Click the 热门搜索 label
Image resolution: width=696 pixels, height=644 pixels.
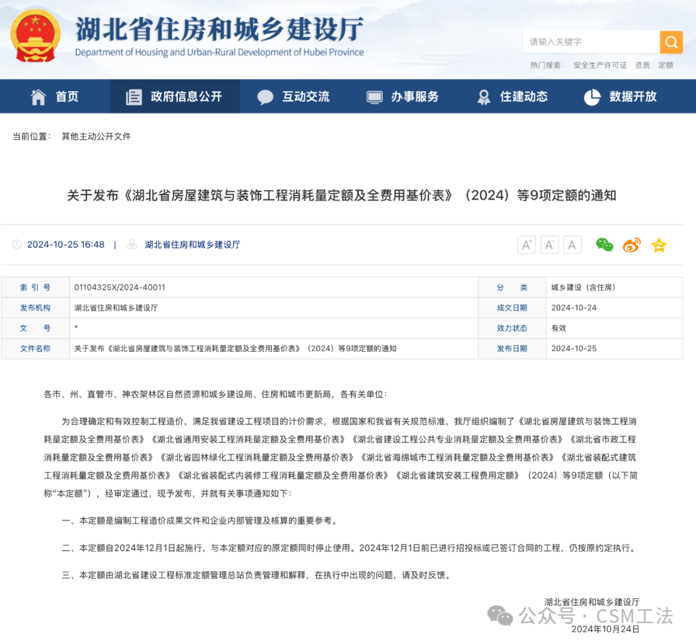(547, 65)
